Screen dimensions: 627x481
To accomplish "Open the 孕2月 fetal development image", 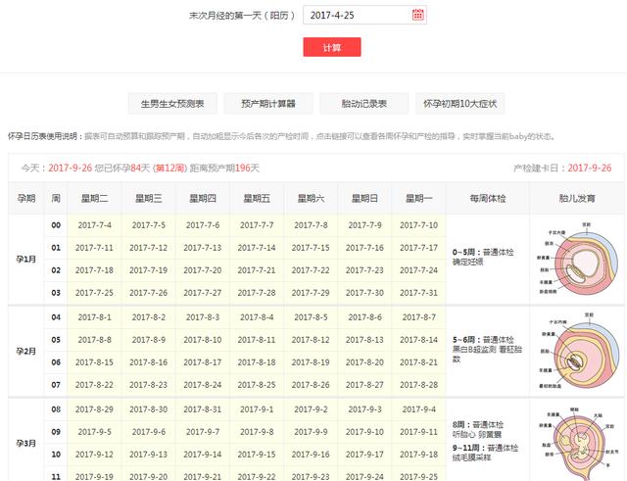I will click(x=571, y=351).
